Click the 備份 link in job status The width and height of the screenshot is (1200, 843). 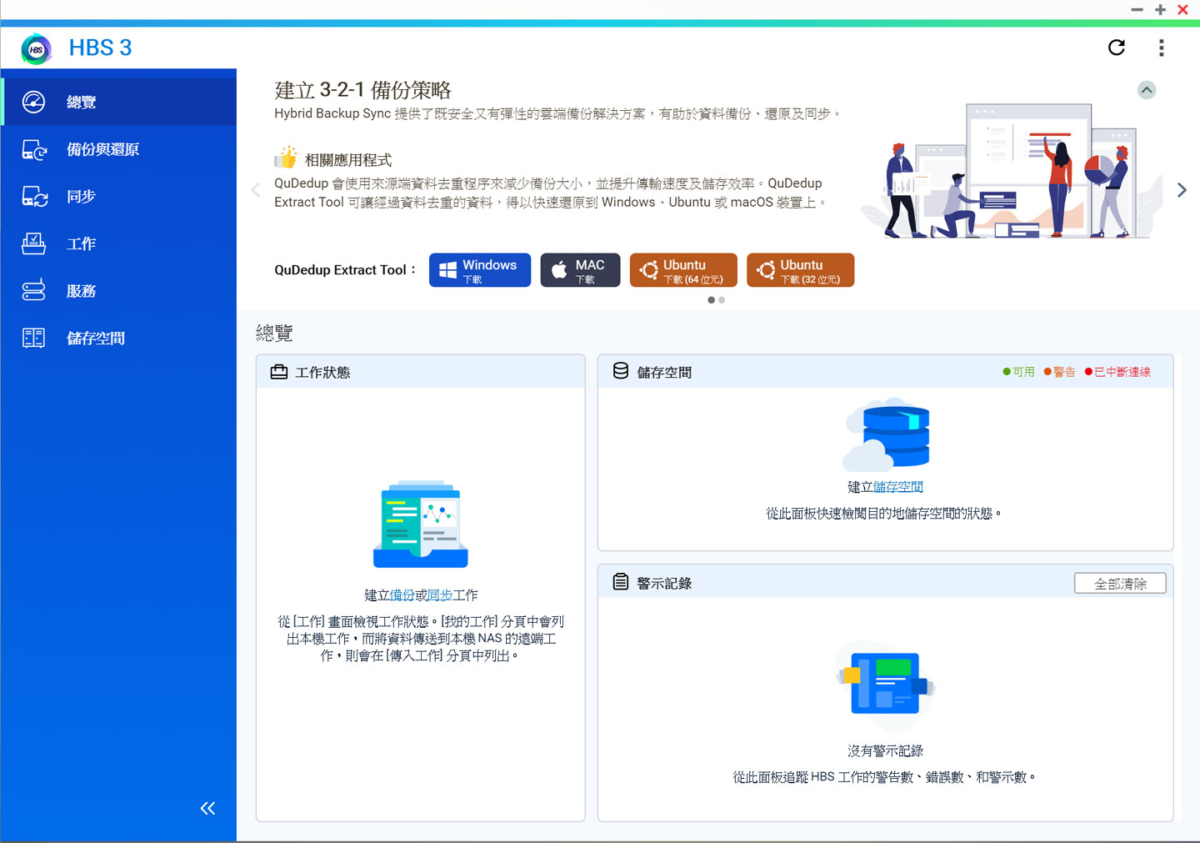pyautogui.click(x=402, y=595)
